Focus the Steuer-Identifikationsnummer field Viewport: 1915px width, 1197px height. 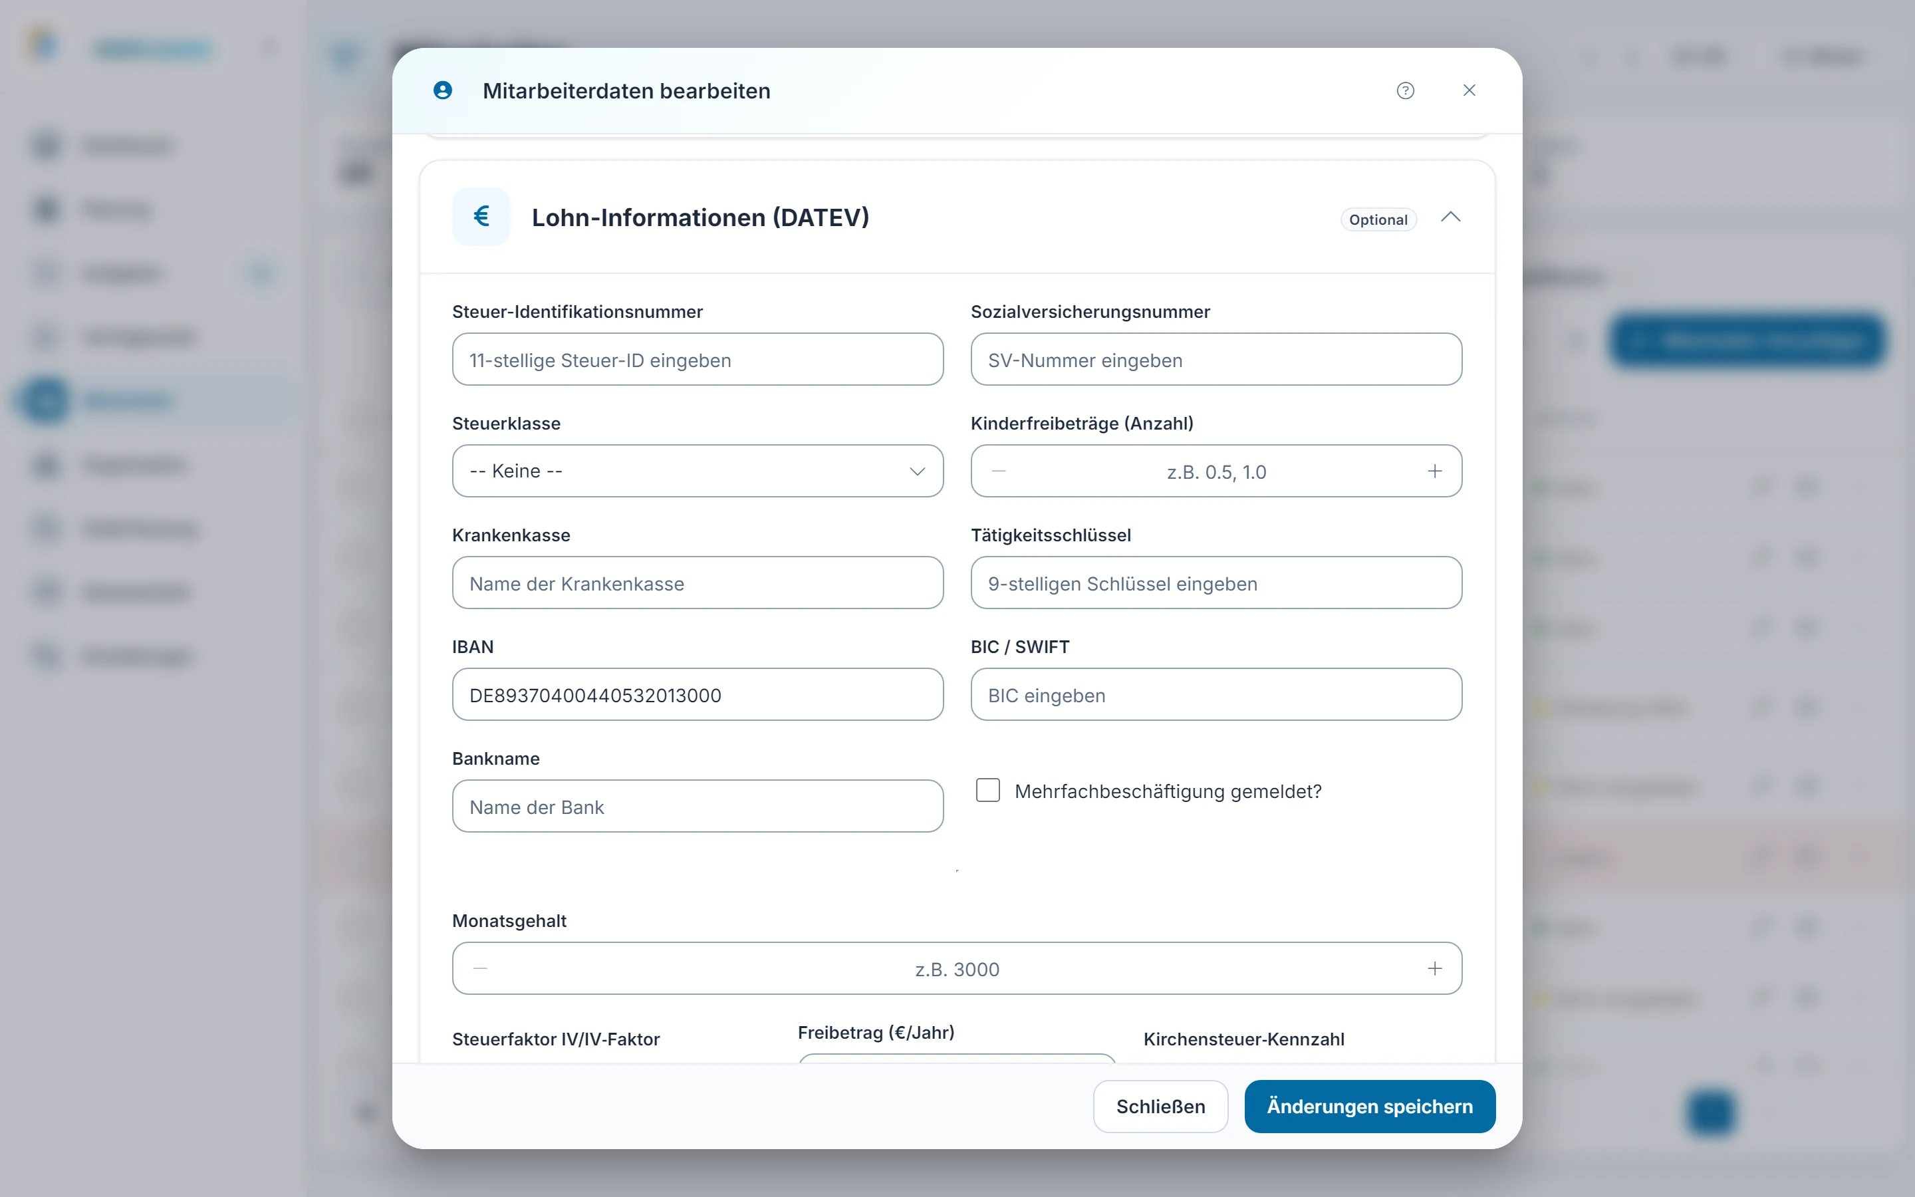pyautogui.click(x=697, y=359)
